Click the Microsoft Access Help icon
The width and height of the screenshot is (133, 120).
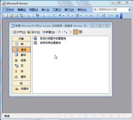[117, 16]
